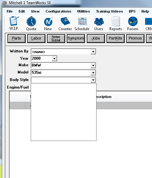
Task: Click the Parts button
Action: pos(17,39)
